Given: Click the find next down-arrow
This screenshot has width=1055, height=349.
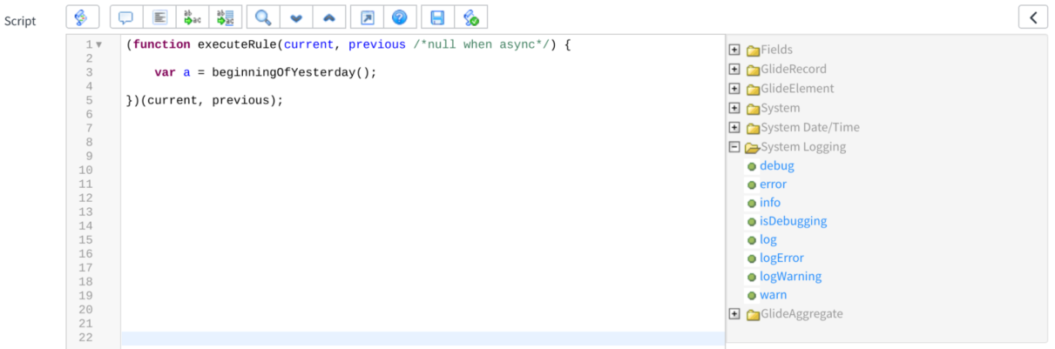Looking at the screenshot, I should (x=296, y=17).
